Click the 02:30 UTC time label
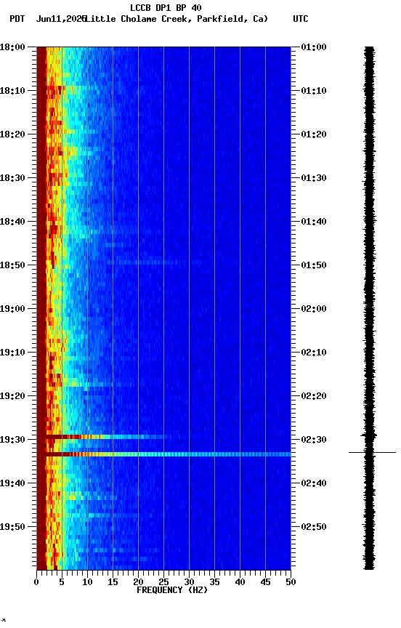 [x=314, y=440]
